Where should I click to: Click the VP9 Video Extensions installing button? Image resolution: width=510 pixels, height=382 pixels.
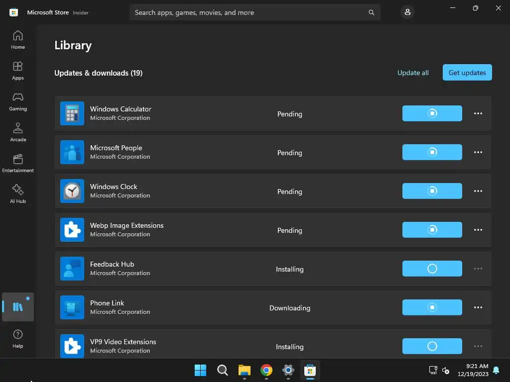click(432, 346)
